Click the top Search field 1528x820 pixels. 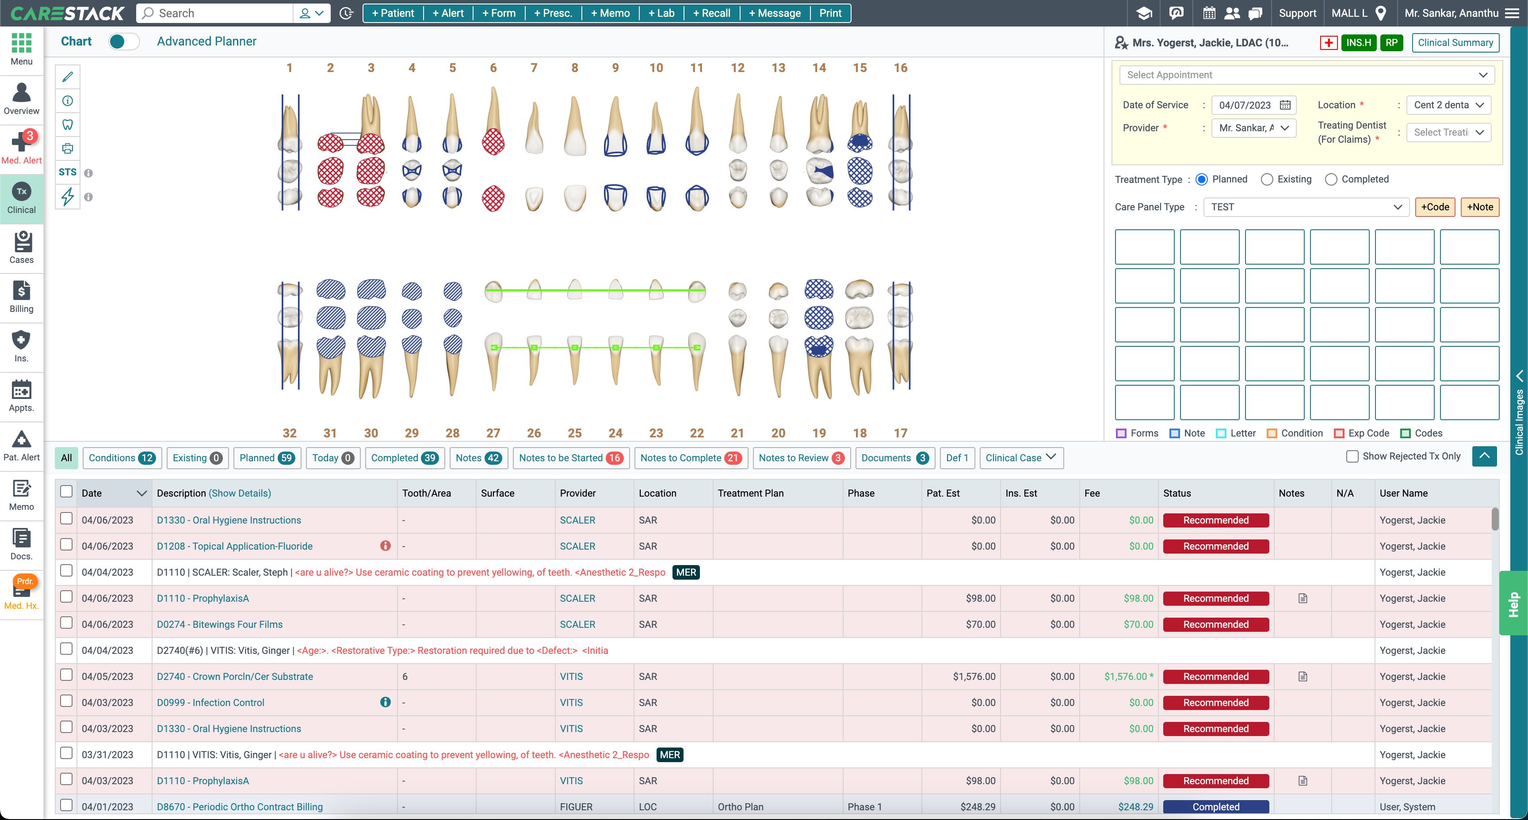215,13
